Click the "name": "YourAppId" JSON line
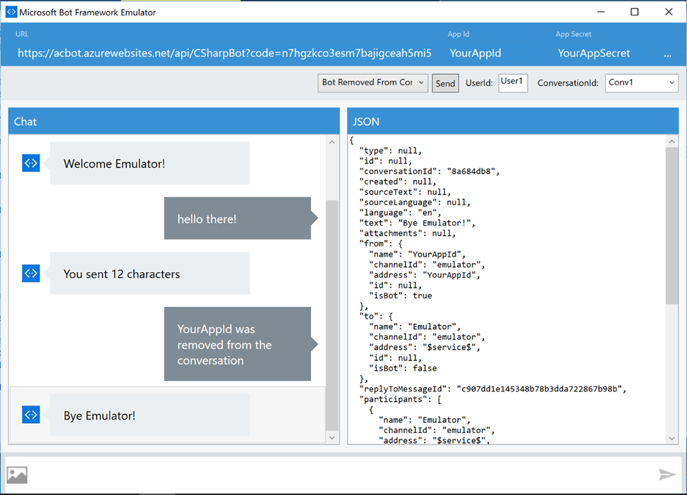The width and height of the screenshot is (687, 495). 418,254
